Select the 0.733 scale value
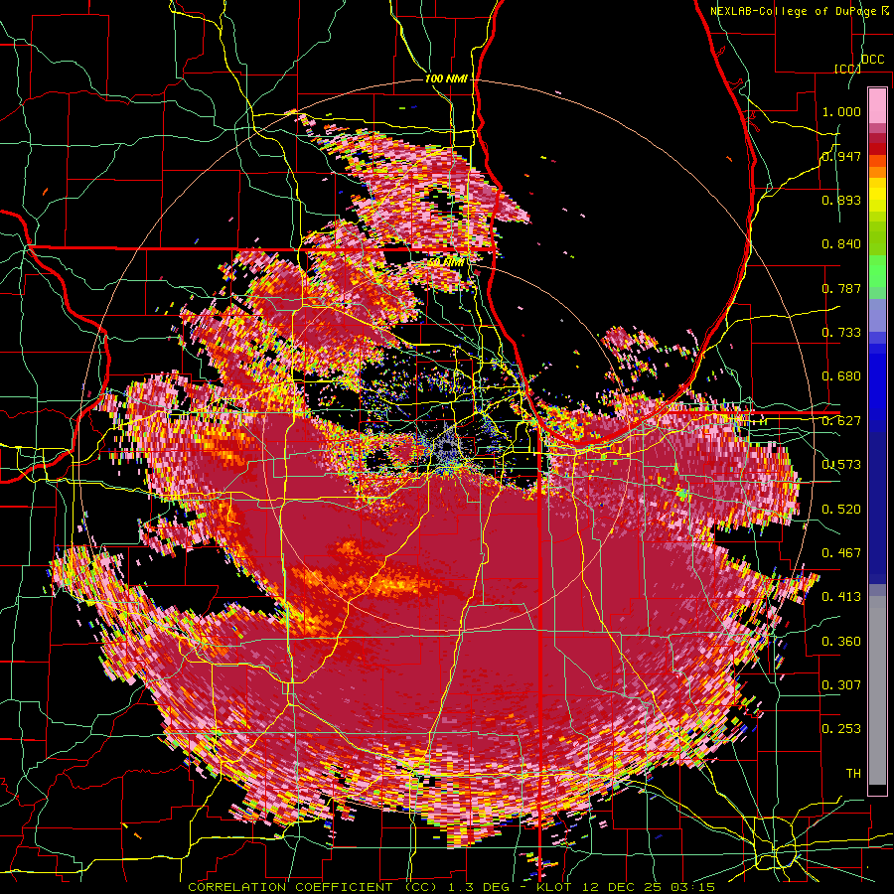Image resolution: width=894 pixels, height=894 pixels. point(841,333)
